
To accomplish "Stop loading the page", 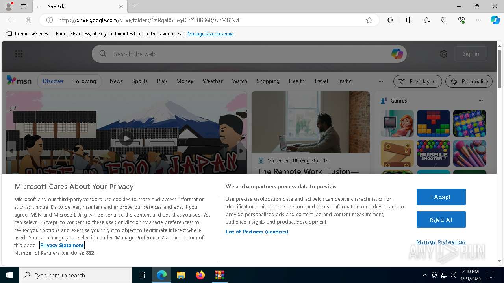I will pos(28,20).
